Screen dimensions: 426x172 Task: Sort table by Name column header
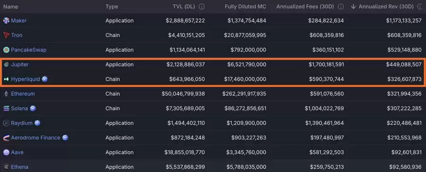coord(10,7)
